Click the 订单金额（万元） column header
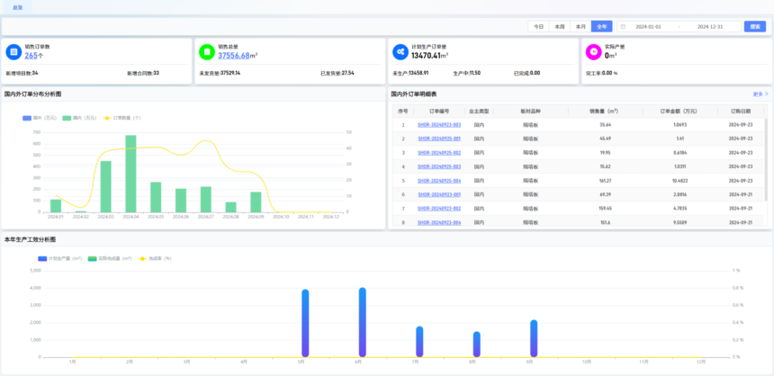 pyautogui.click(x=679, y=111)
